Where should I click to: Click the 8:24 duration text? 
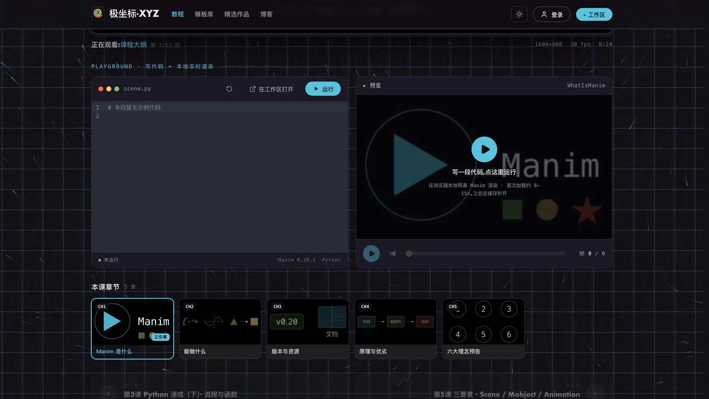605,44
